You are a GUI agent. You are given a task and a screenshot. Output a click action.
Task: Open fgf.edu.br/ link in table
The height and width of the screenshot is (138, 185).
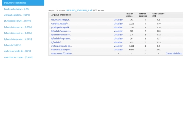point(56,42)
